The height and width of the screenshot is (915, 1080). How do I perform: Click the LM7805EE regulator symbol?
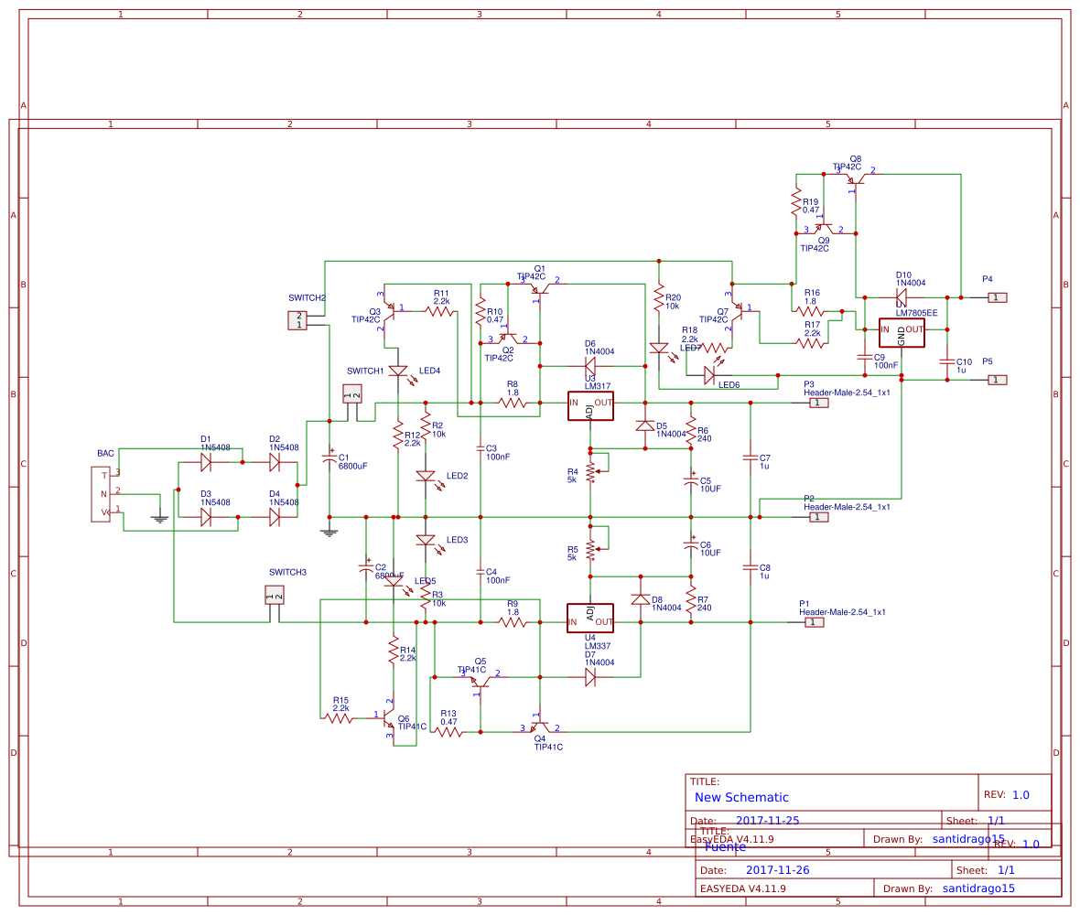point(902,332)
